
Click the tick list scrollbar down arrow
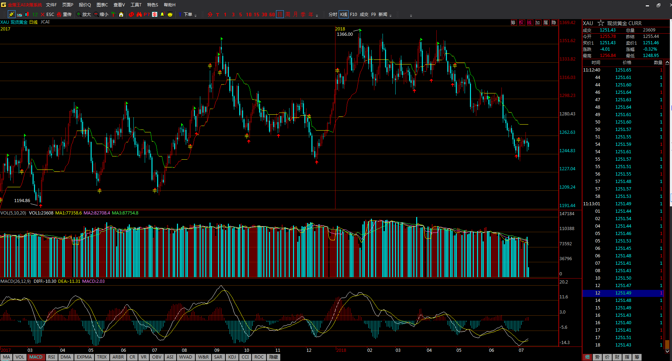point(667,351)
